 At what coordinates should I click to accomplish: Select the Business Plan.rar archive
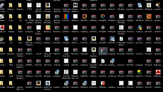(x=57, y=16)
